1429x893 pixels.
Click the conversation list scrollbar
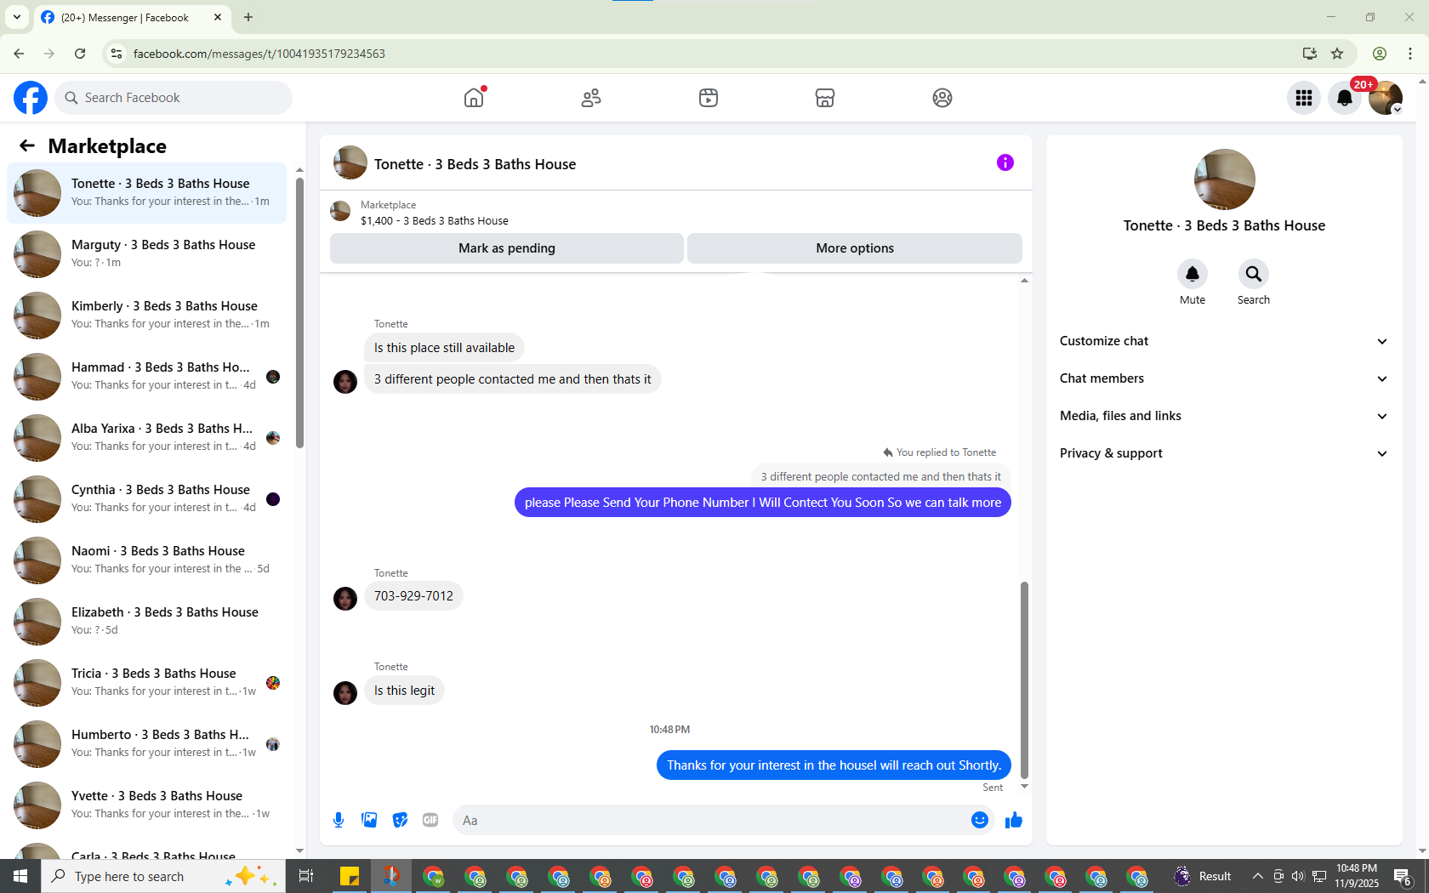click(x=299, y=312)
